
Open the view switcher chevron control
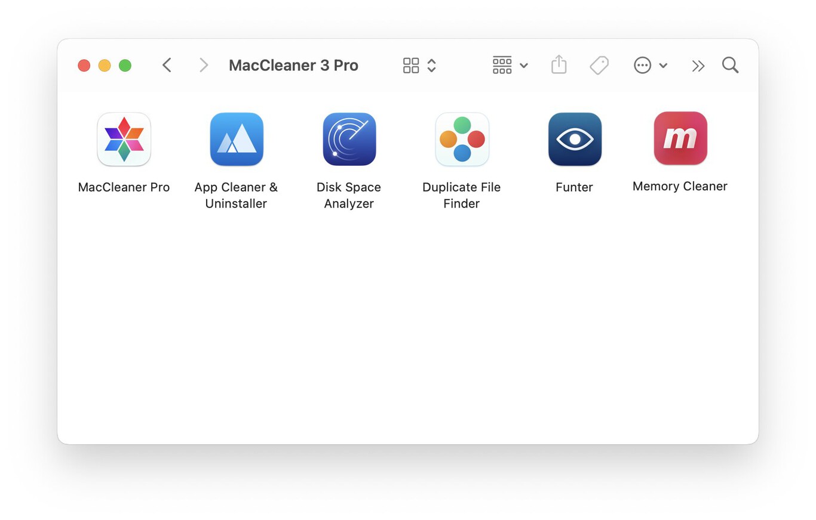[x=431, y=66]
